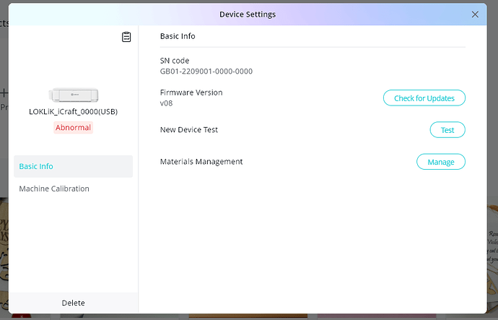Close the Device Settings dialog
The width and height of the screenshot is (498, 320).
(475, 14)
